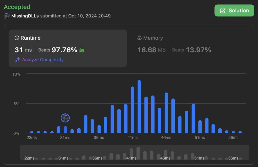Image resolution: width=258 pixels, height=167 pixels.
Task: Click the sparkle icon beside Analyze Complexity
Action: [18, 60]
